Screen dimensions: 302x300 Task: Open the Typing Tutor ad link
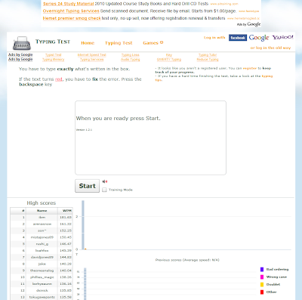point(208,55)
